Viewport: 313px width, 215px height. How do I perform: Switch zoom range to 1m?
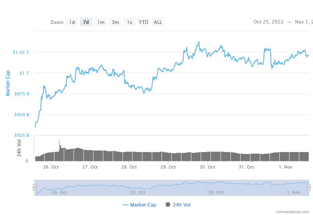click(101, 22)
